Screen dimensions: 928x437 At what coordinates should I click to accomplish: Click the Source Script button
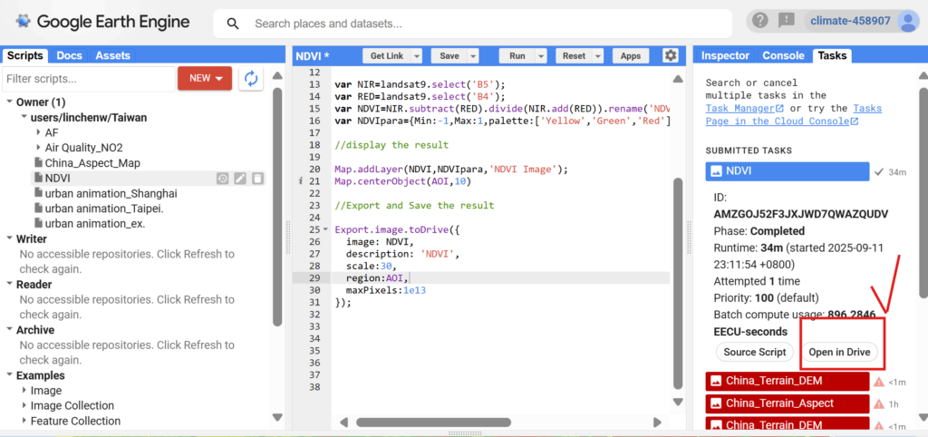[755, 353]
